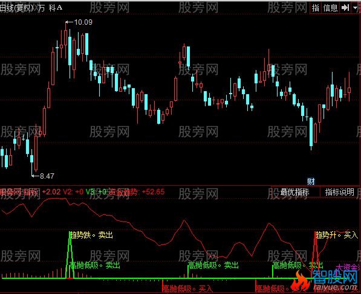This screenshot has width=361, height=294.
Task: Click the 趋势跌 卖出 signal marker
Action: click(92, 235)
